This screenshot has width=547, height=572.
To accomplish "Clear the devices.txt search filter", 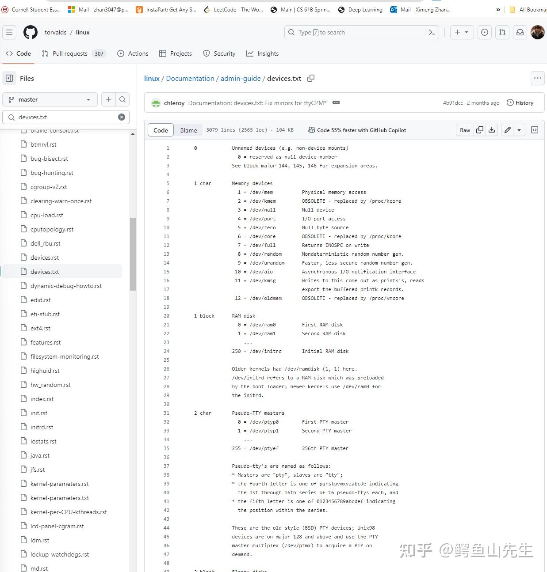I will click(121, 117).
